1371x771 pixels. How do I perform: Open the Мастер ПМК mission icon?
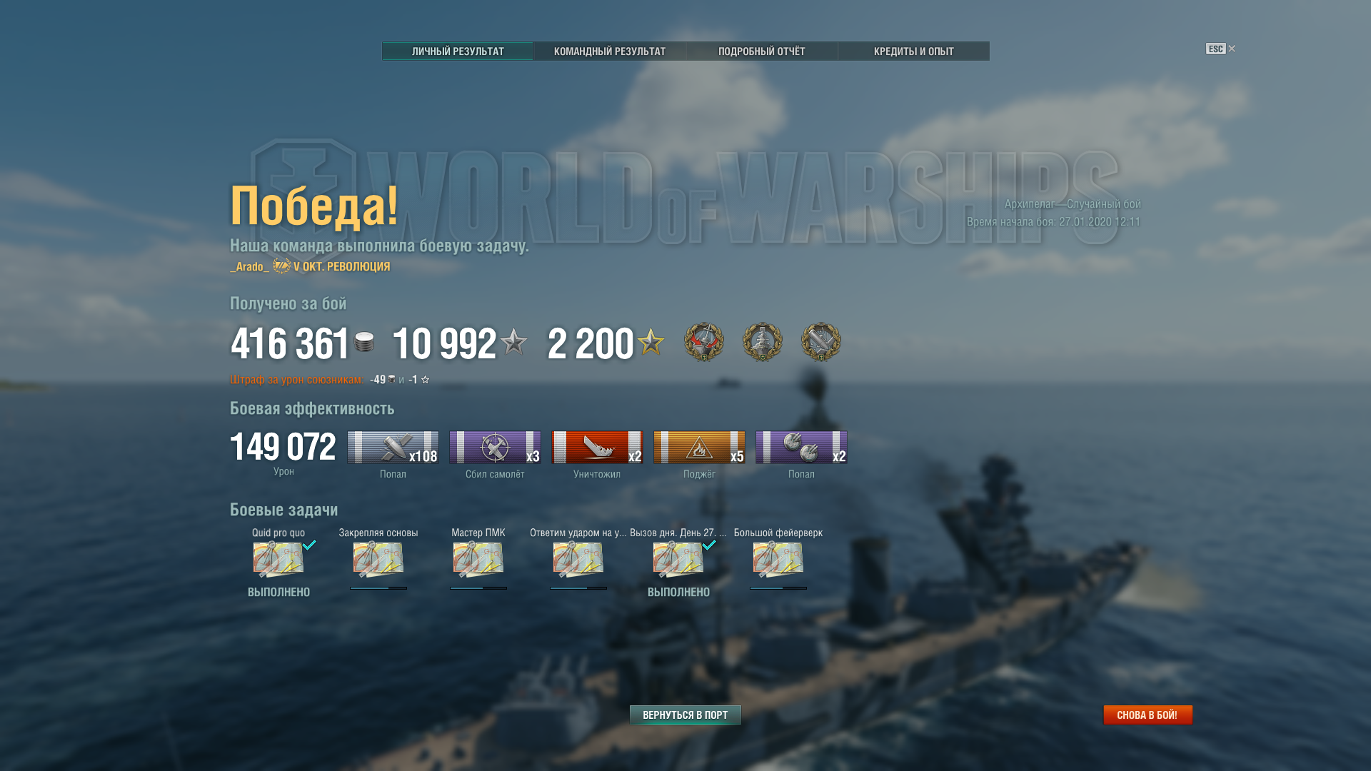click(478, 560)
